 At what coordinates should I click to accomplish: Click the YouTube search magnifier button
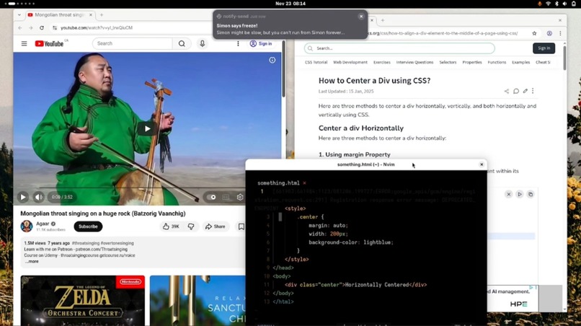tap(182, 43)
